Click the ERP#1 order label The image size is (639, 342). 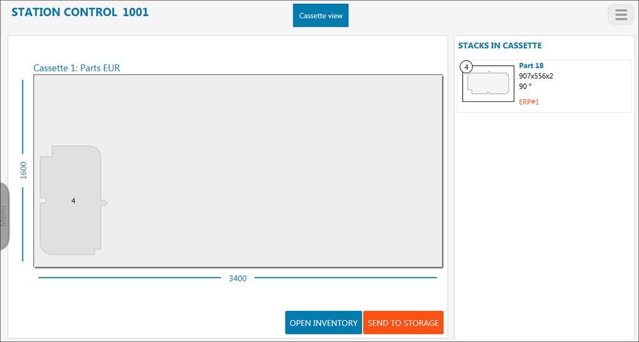coord(529,102)
